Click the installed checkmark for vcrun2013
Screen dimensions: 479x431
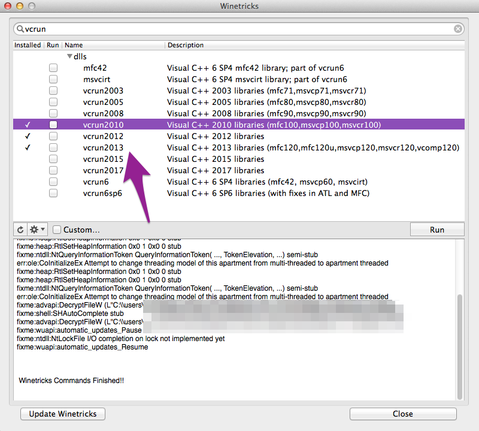coord(28,147)
